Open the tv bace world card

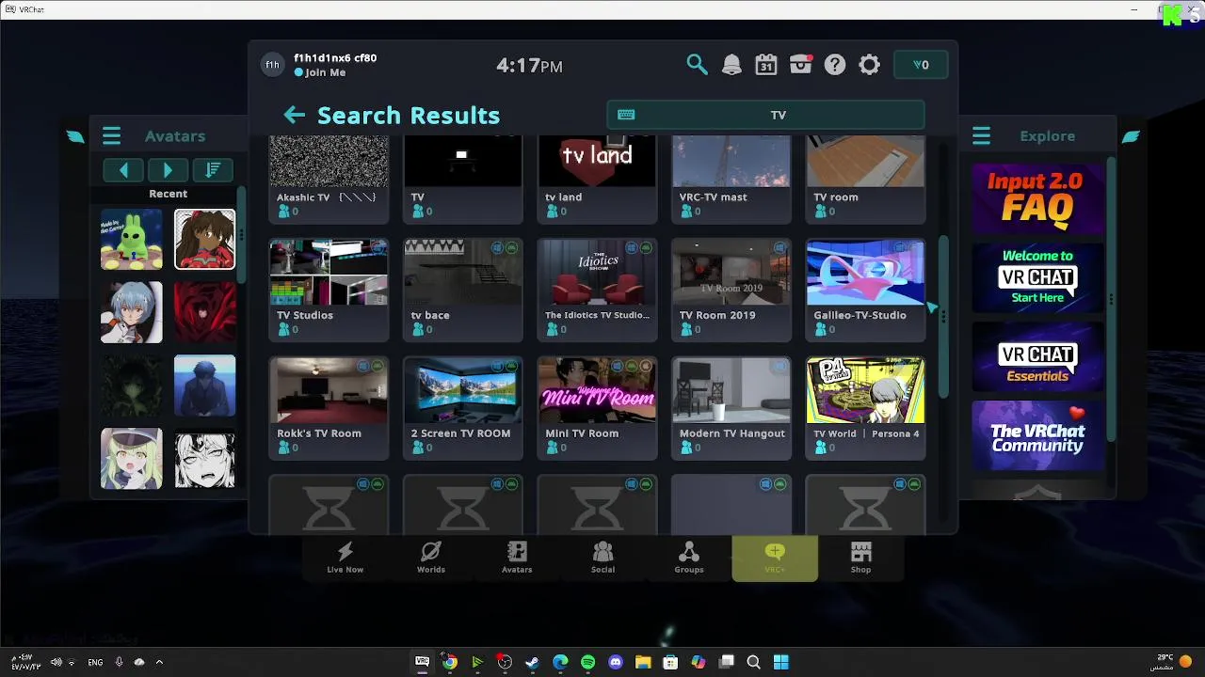coord(463,290)
